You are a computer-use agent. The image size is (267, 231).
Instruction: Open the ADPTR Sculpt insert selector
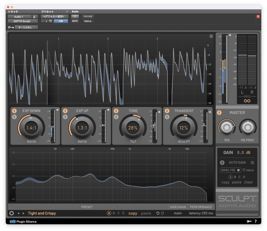23,21
